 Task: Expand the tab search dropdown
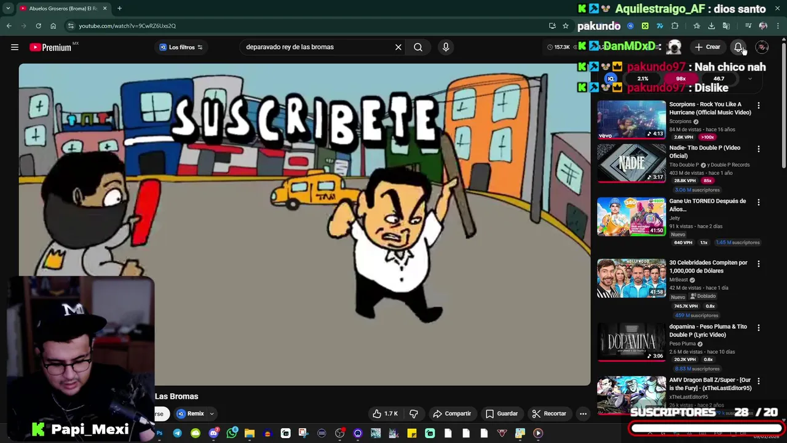pyautogui.click(x=8, y=9)
